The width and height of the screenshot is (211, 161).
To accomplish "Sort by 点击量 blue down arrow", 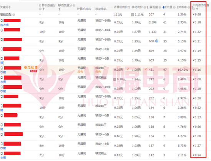I will [163, 7].
